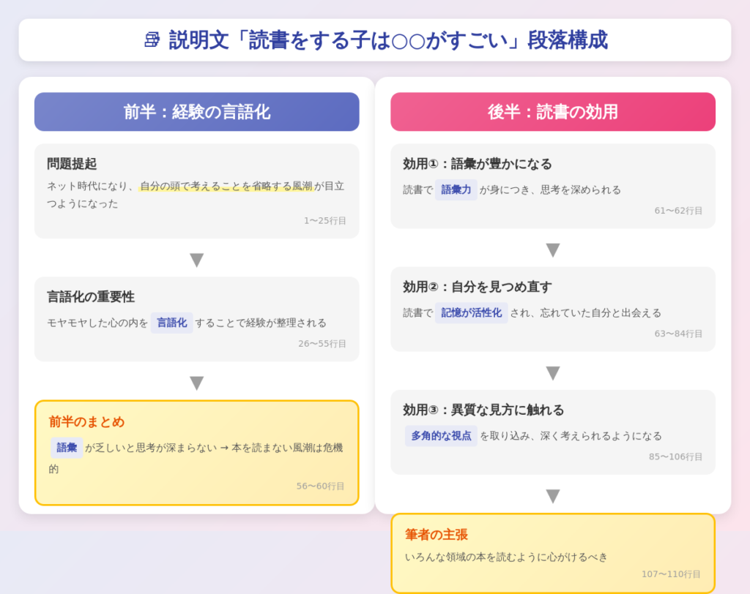Click the arrow above the 前半のまとめ card
750x594 pixels.
pos(196,383)
